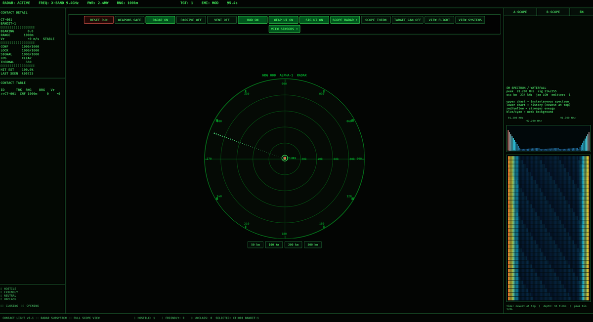Open the VIEW SENSORS dropdown
The width and height of the screenshot is (593, 322).
[284, 29]
